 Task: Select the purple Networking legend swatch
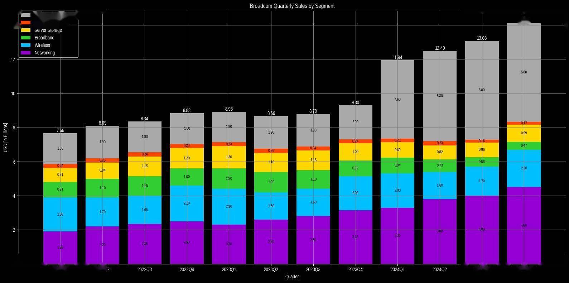pos(26,53)
